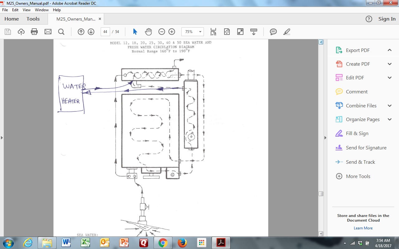Viewport: 399px width, 249px height.
Task: Open the Help menu
Action: point(57,10)
